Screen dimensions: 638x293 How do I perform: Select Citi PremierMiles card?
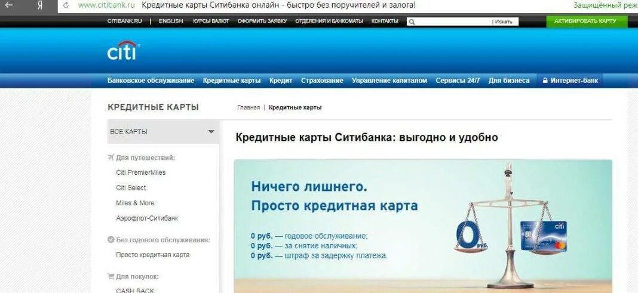click(x=141, y=172)
